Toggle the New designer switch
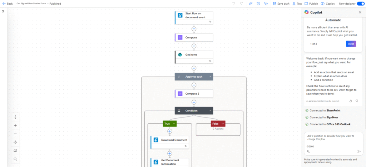 pyautogui.click(x=360, y=4)
